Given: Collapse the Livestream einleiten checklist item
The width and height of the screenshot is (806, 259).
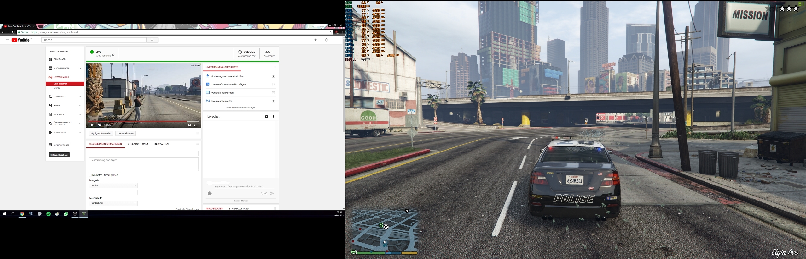Looking at the screenshot, I should [x=273, y=101].
